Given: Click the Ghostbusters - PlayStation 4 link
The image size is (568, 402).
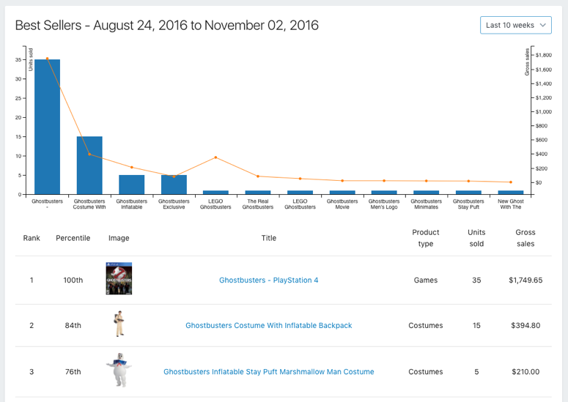Looking at the screenshot, I should click(x=268, y=280).
